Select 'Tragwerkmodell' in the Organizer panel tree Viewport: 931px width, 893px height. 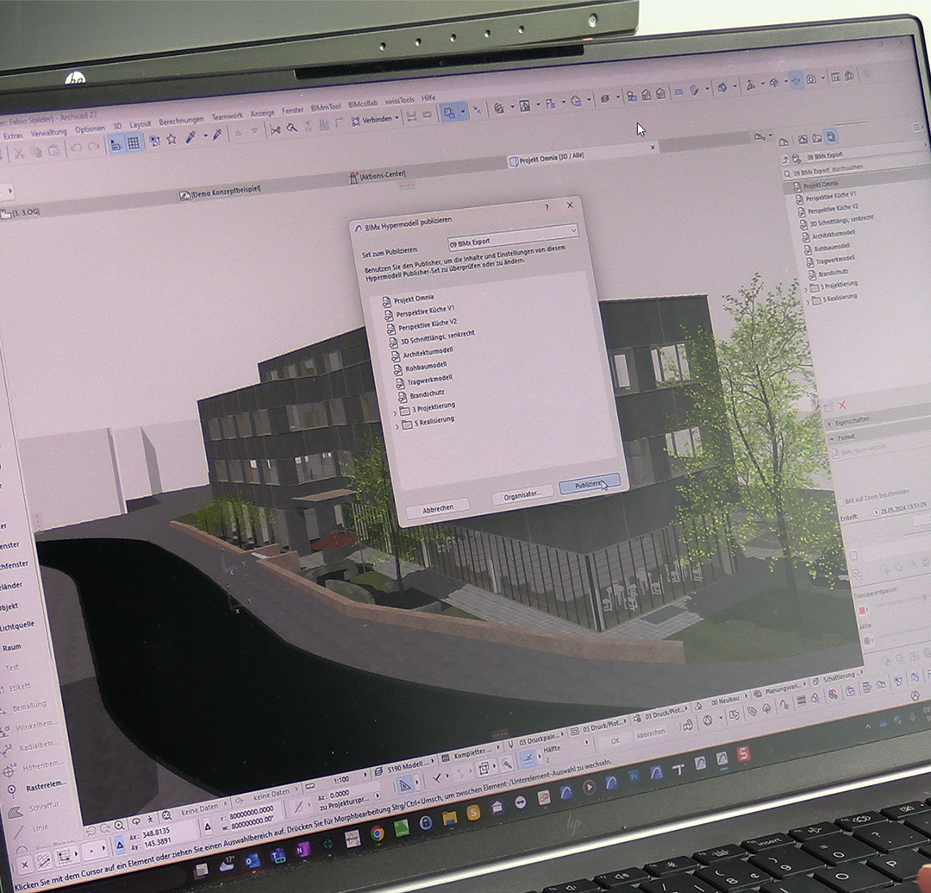point(830,261)
